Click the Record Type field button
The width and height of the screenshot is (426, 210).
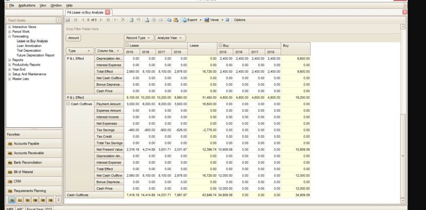point(138,38)
